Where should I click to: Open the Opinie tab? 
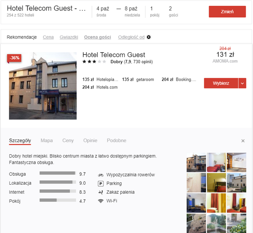(90, 141)
